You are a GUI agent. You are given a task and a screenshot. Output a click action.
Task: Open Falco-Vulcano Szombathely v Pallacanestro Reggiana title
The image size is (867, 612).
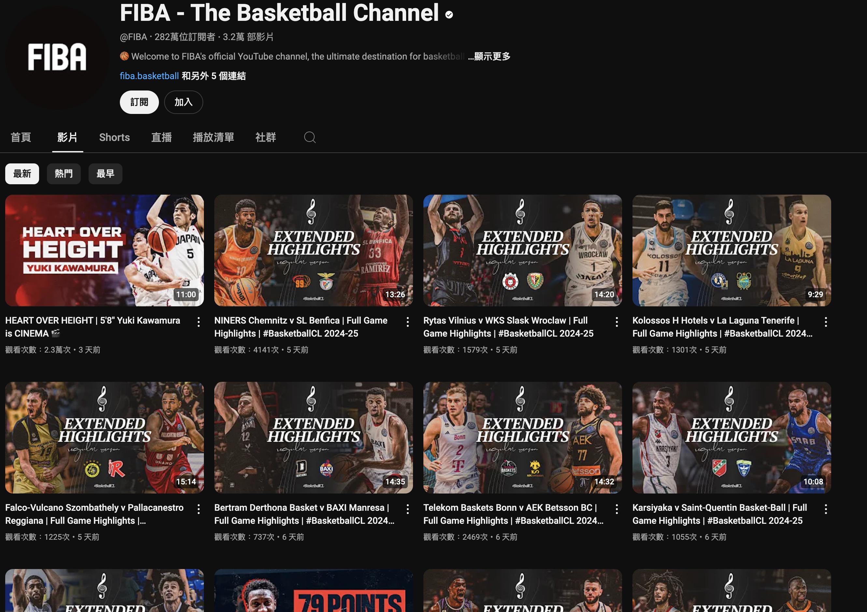tap(94, 514)
